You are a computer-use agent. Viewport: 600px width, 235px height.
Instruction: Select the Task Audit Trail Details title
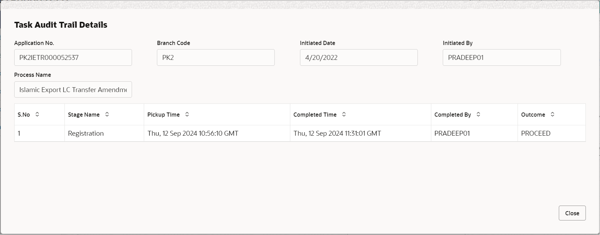coord(61,25)
